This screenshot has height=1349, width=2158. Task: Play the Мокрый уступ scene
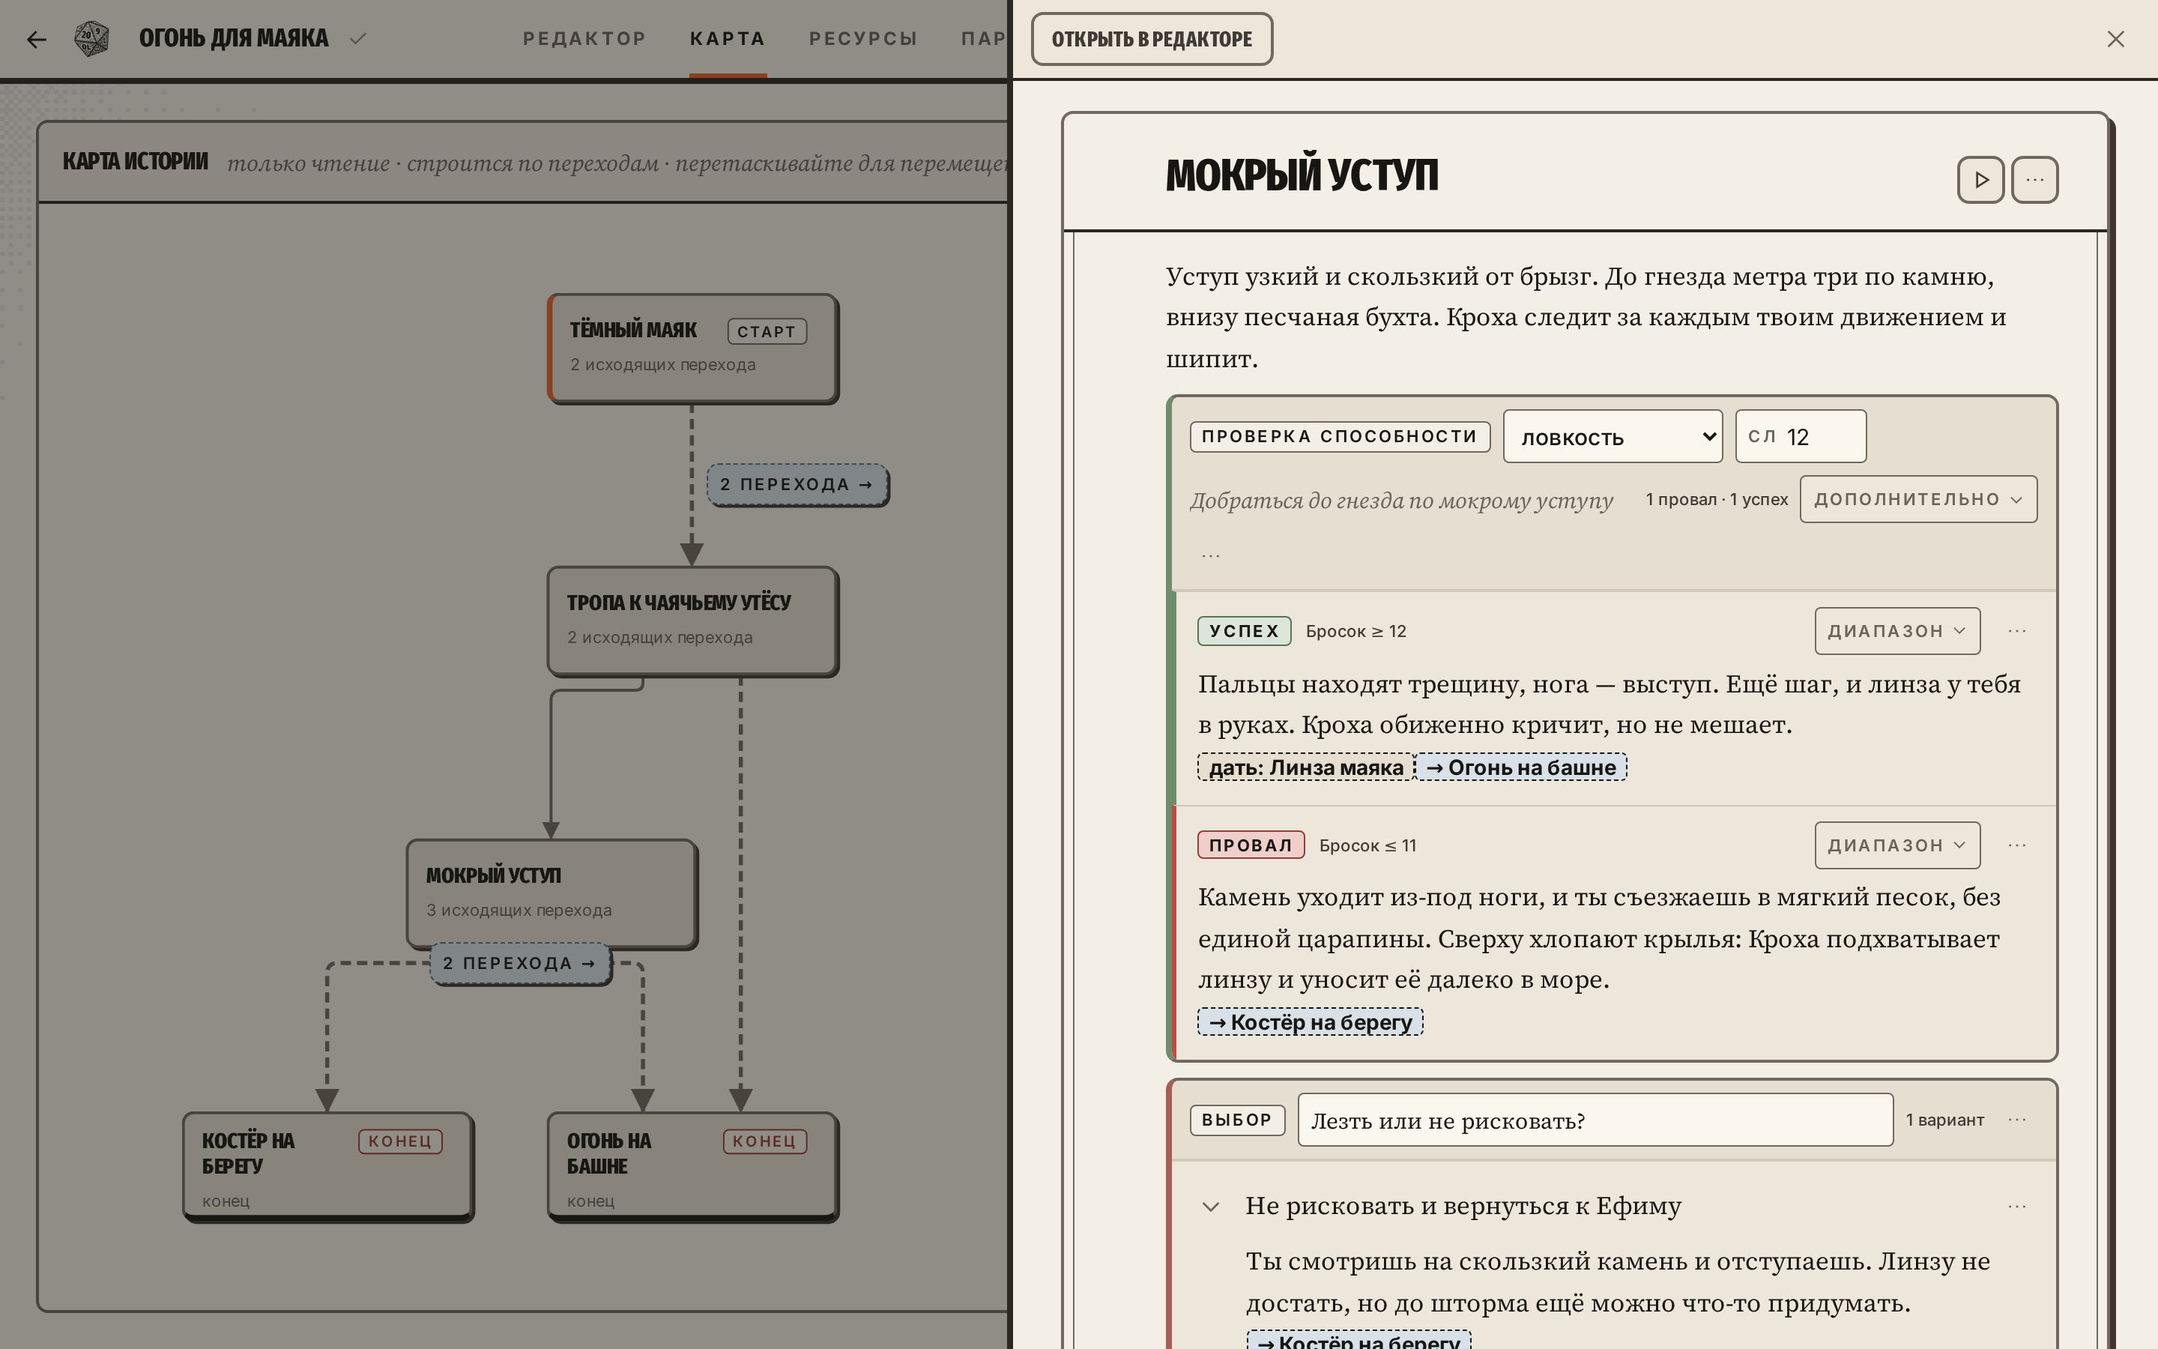pos(1980,180)
